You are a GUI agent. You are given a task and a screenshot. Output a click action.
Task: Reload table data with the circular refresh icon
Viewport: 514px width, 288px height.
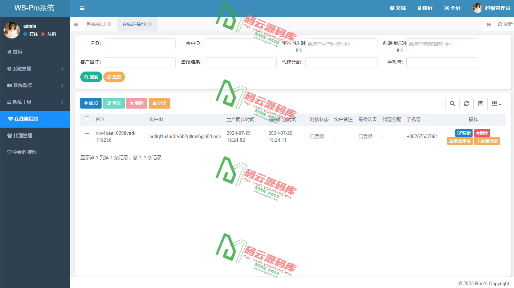coord(466,104)
